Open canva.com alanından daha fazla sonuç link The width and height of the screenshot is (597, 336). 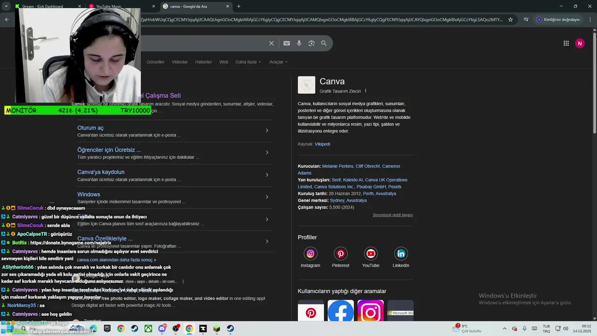click(x=117, y=260)
